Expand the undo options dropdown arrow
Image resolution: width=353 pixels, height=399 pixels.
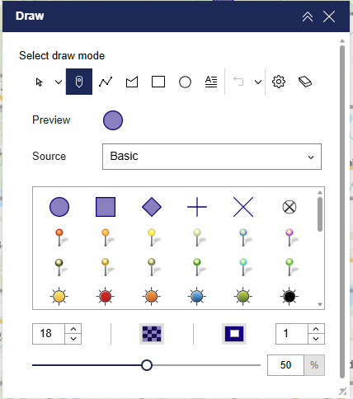coord(258,82)
